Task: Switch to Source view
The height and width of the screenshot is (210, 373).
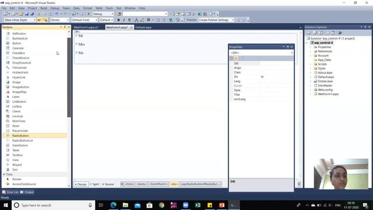Action: click(x=108, y=184)
